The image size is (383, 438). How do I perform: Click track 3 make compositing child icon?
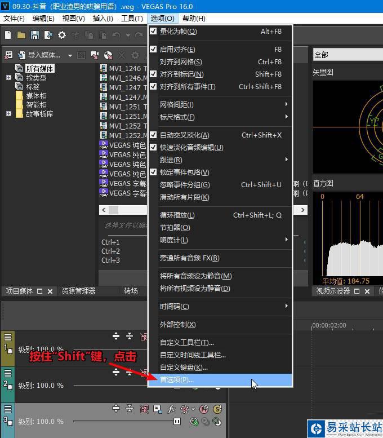206,421
